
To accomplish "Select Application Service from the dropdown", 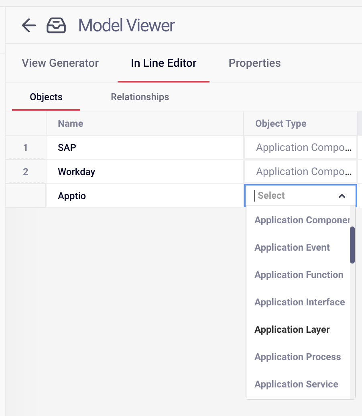I will click(296, 384).
